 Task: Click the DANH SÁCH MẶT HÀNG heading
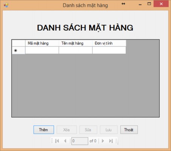click(85, 28)
